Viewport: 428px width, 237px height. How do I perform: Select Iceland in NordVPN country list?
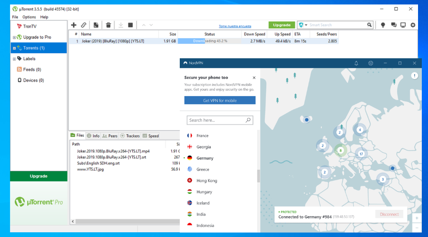point(203,203)
